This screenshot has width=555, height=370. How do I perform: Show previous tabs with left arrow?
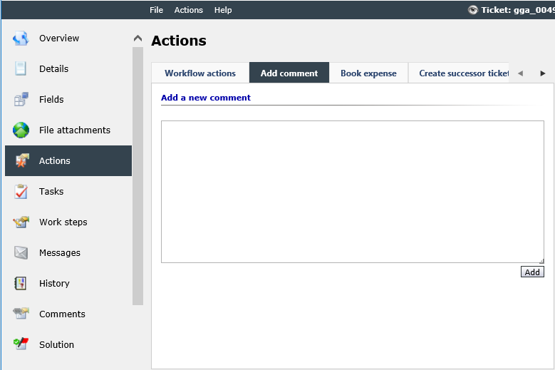click(x=520, y=73)
